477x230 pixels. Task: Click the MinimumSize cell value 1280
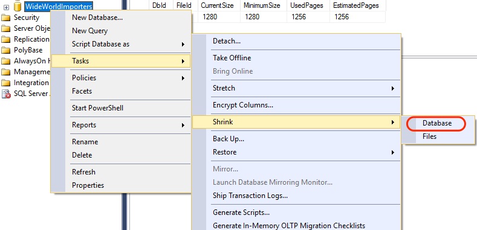[x=252, y=17]
